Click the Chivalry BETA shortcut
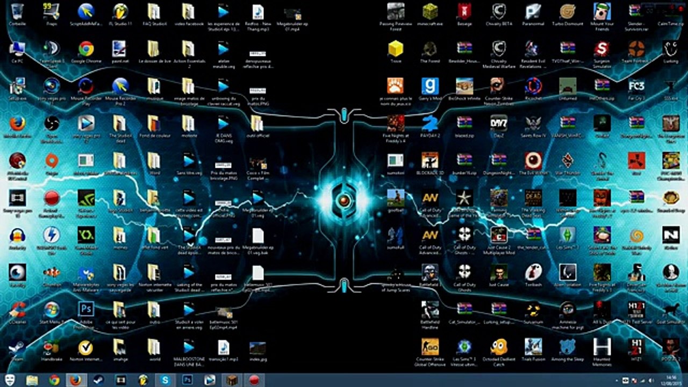The width and height of the screenshot is (688, 387). point(499,11)
